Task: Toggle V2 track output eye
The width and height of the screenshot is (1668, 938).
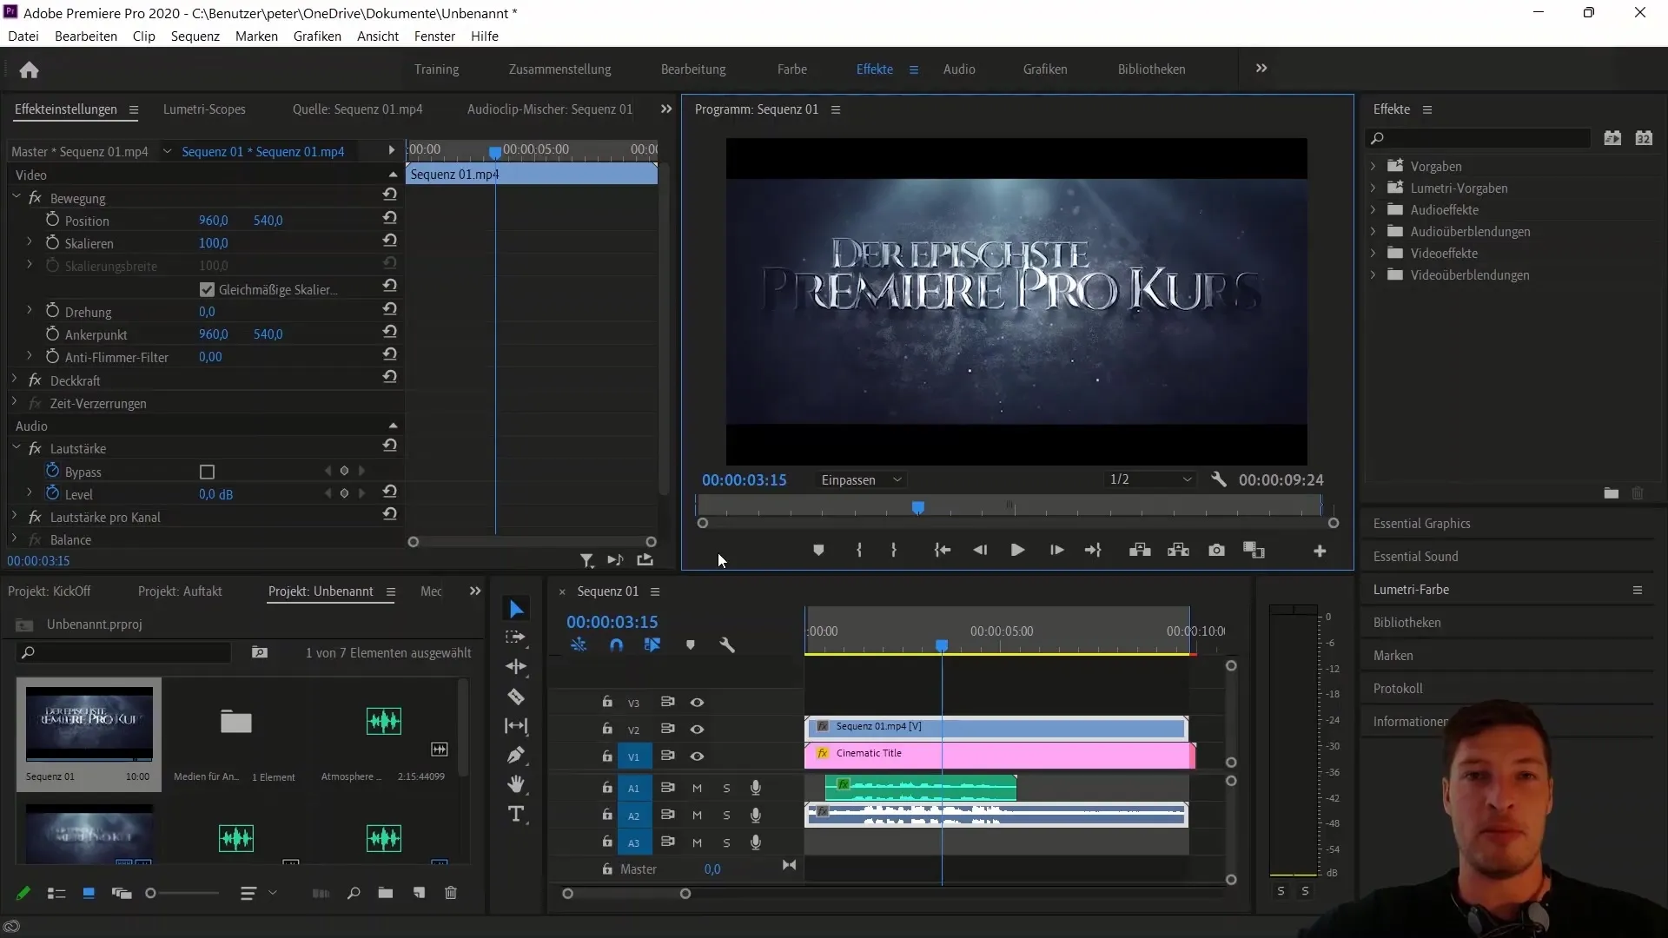Action: click(x=697, y=730)
